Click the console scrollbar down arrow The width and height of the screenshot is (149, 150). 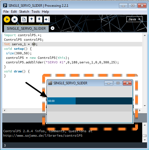[x=145, y=140]
